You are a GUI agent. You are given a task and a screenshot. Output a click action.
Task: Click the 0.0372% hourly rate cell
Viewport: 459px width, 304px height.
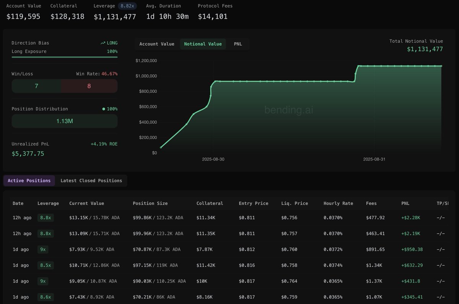click(333, 249)
